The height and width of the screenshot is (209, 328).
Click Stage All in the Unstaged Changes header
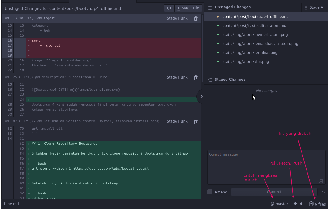pos(314,7)
